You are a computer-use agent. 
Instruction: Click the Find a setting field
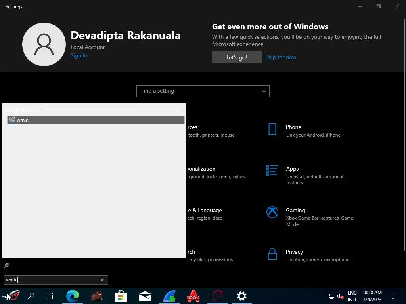tap(203, 91)
